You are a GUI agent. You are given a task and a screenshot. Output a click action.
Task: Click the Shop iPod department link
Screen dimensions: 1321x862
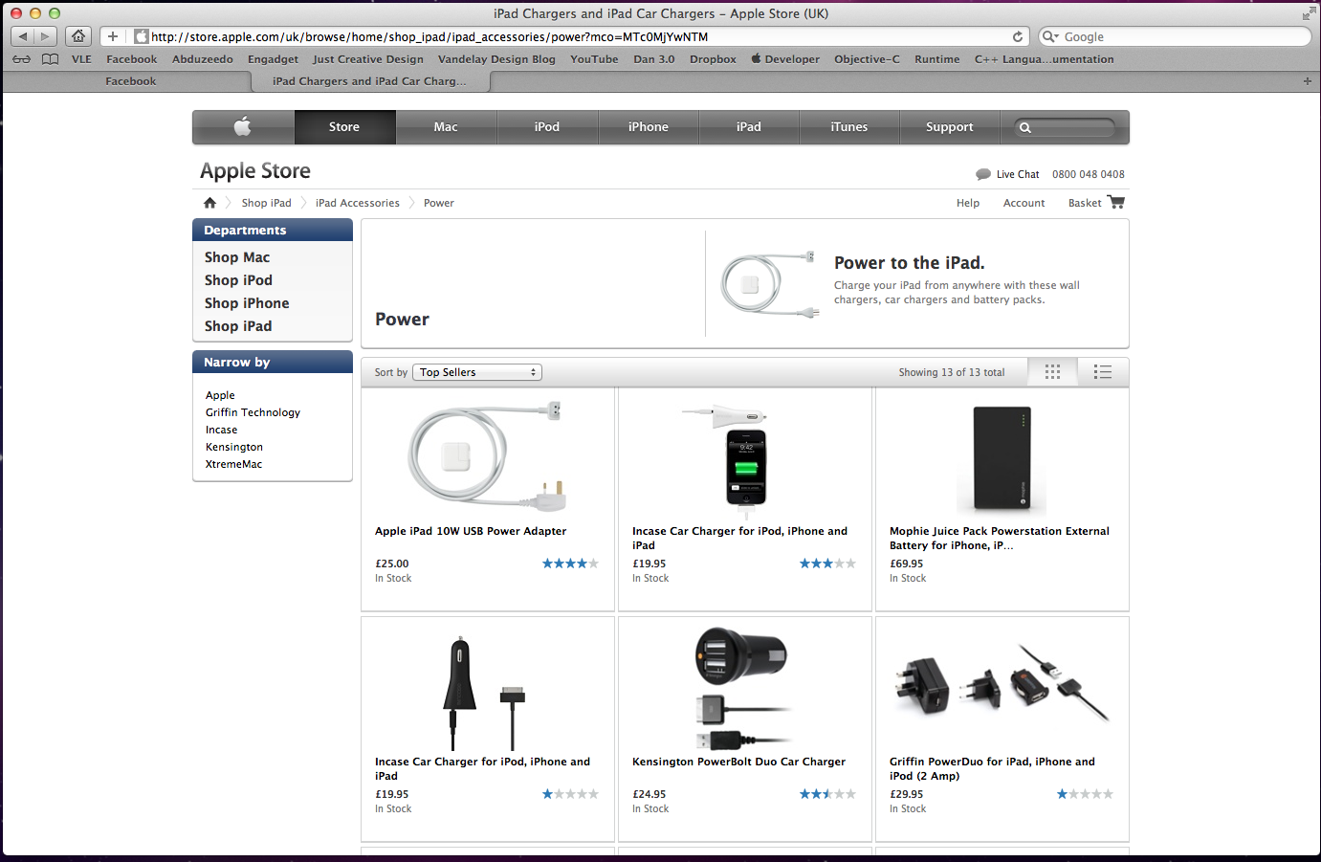click(x=238, y=280)
